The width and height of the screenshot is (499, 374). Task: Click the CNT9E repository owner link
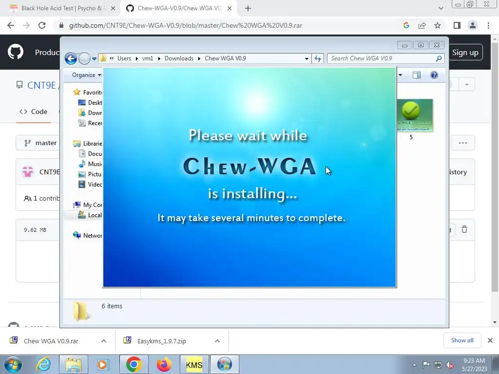pos(41,85)
